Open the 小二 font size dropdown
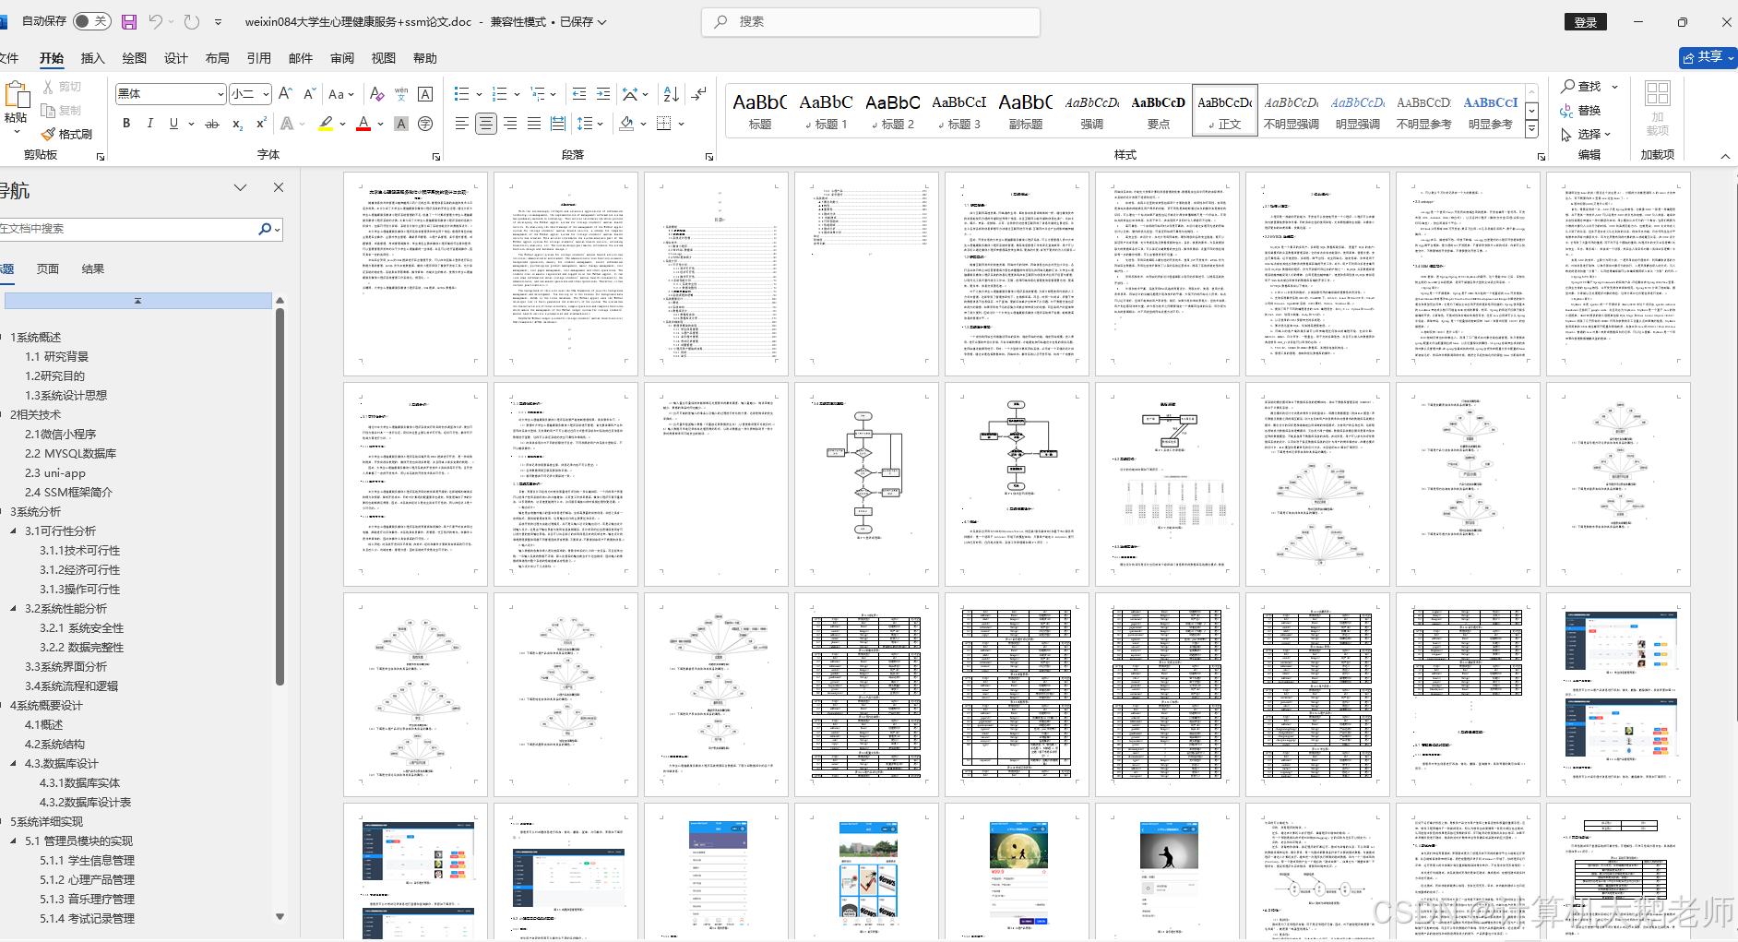The image size is (1738, 942). [266, 94]
